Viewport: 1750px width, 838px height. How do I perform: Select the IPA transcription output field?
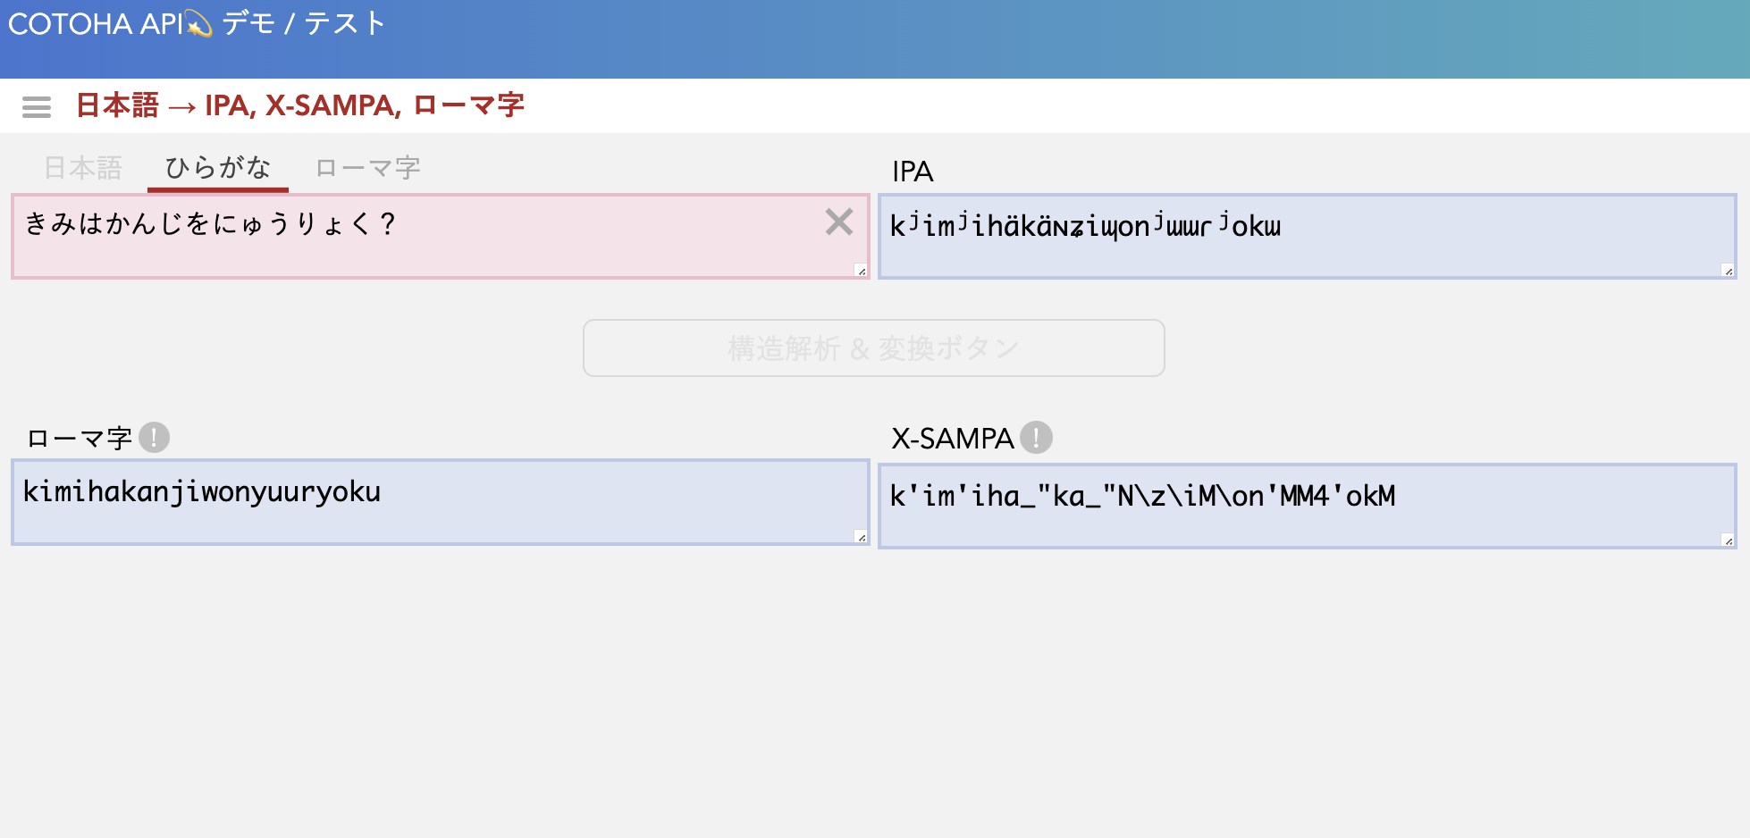click(x=1305, y=237)
